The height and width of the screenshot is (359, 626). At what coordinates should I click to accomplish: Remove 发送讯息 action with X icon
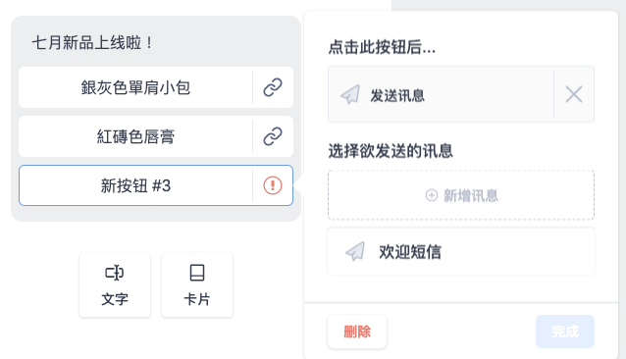click(x=574, y=94)
